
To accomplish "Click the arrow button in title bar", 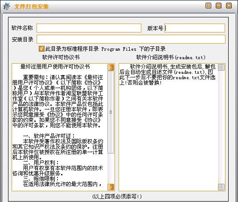I will (208, 6).
